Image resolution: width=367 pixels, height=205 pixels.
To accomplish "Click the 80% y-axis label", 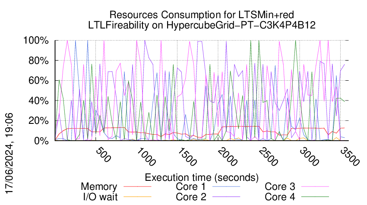I will [x=38, y=60].
